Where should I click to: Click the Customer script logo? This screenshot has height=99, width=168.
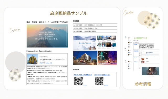pyautogui.click(x=15, y=30)
